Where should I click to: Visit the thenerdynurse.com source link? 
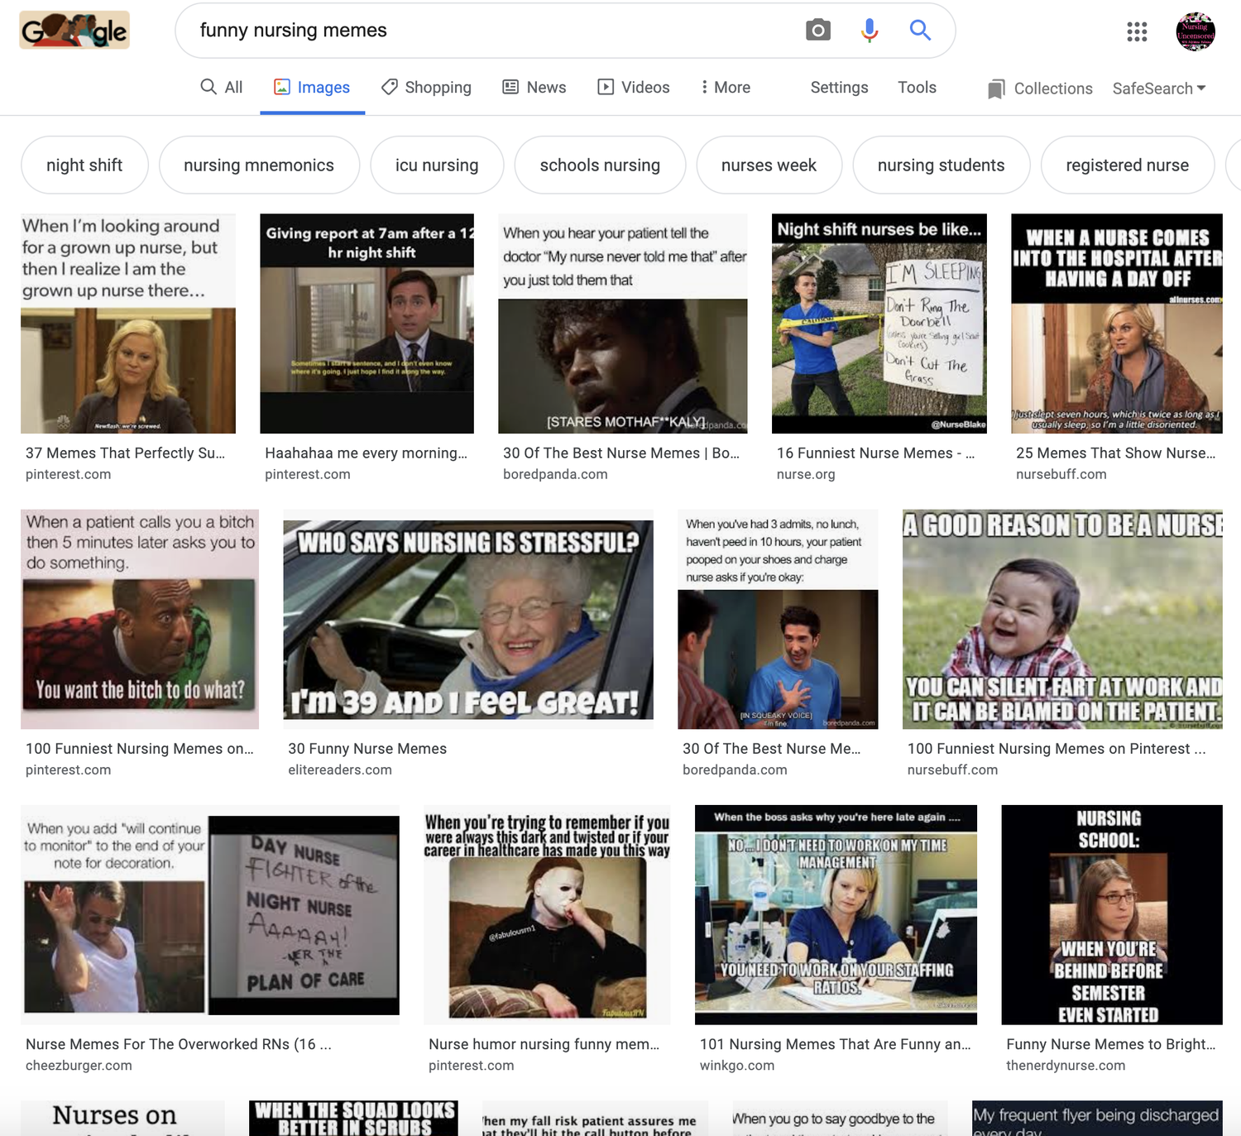tap(1066, 1066)
